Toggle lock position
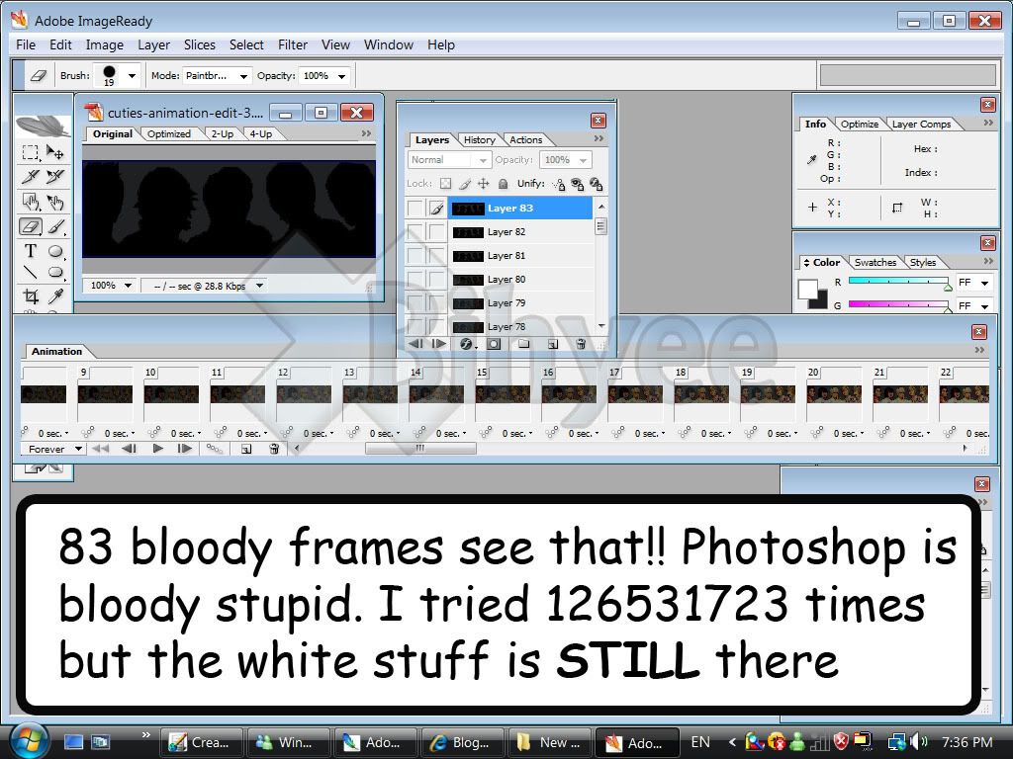1013x759 pixels. click(483, 184)
